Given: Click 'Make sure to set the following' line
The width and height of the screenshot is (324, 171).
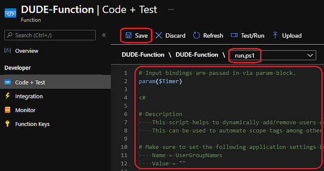Looking at the screenshot, I should 231,147.
